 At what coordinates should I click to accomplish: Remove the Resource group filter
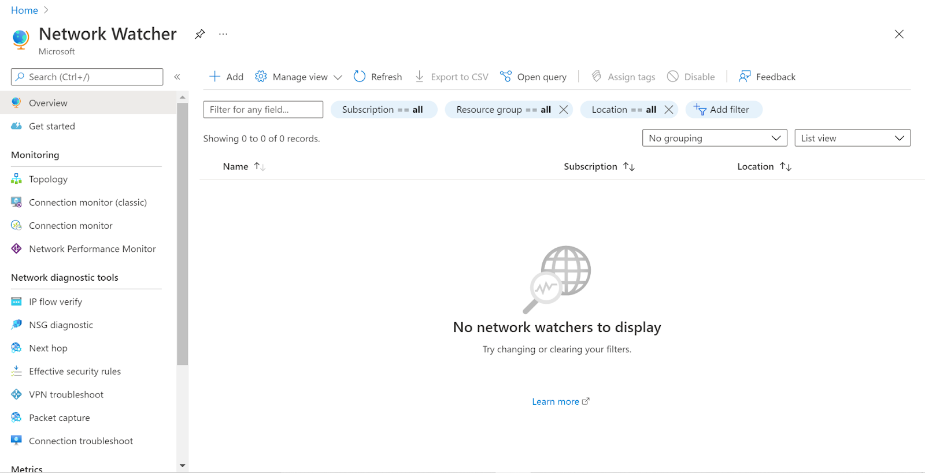564,110
